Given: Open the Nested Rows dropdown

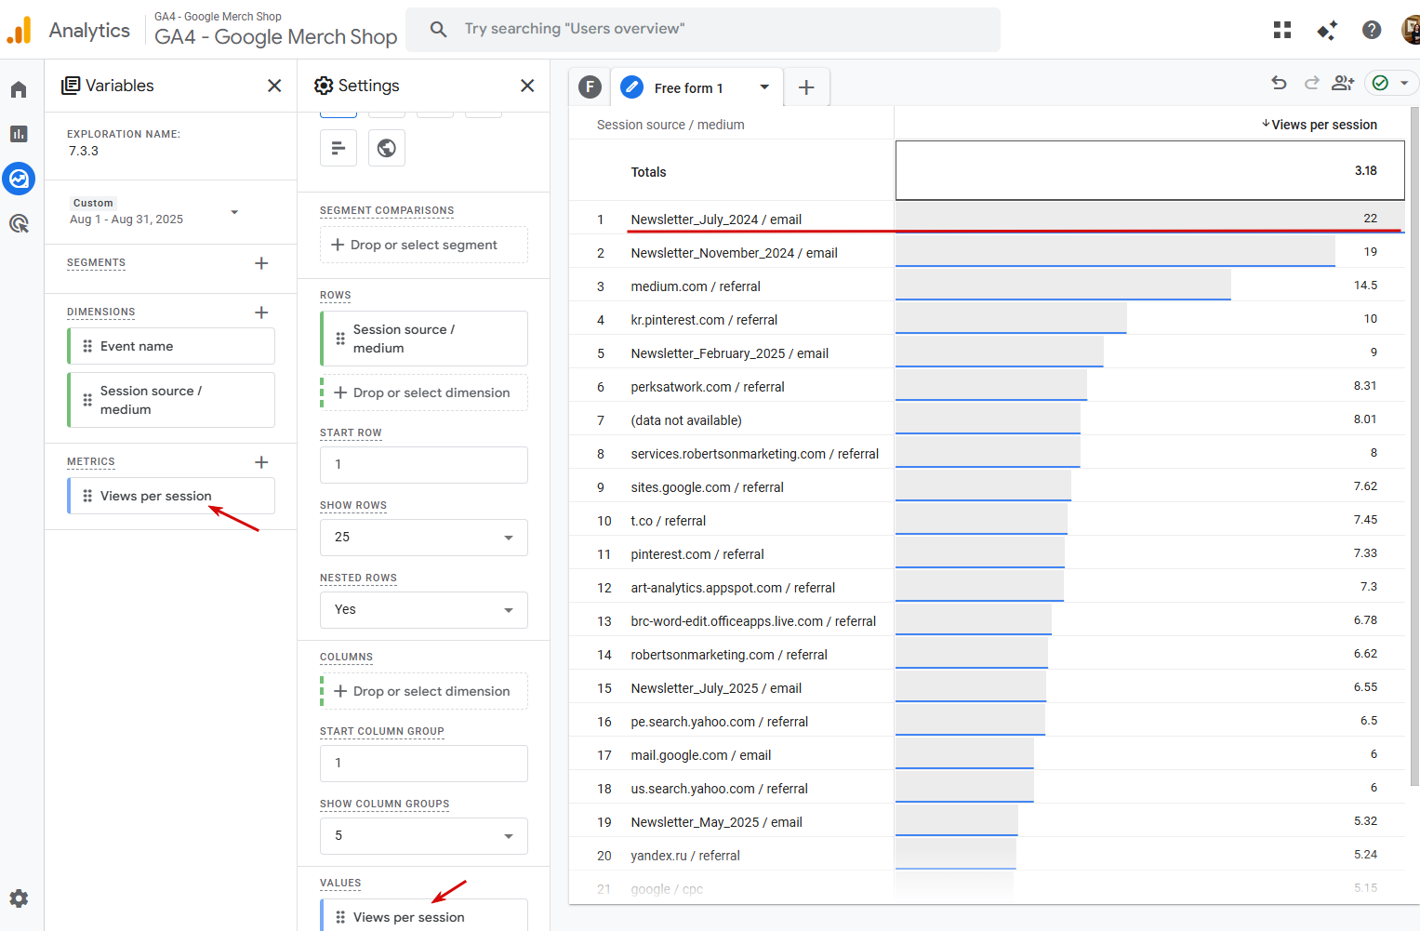Looking at the screenshot, I should pos(424,610).
